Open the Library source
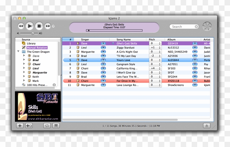 point(31,43)
